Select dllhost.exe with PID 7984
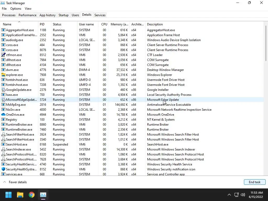This screenshot has height=201, width=268. click(x=132, y=60)
